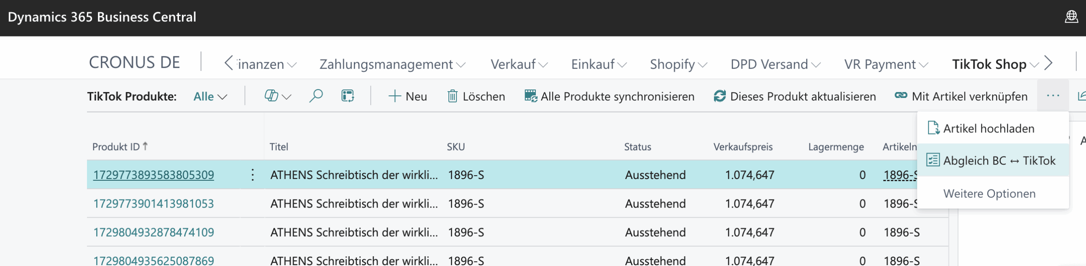Screen dimensions: 1086x266
Task: Expand the Zahlungsmanagement menu
Action: [x=392, y=64]
